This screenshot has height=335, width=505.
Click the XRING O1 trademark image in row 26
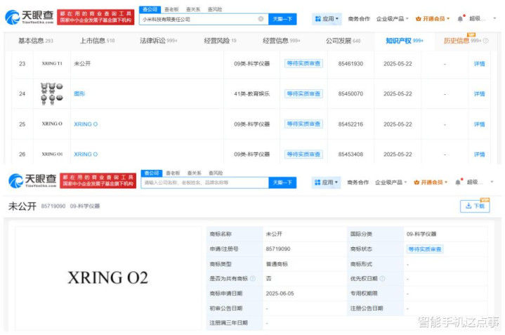[x=52, y=154]
